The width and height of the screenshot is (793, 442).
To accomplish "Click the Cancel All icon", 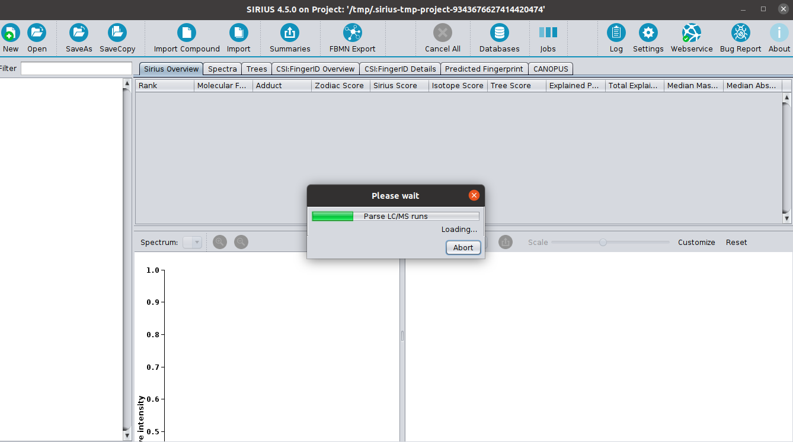I will 442,33.
